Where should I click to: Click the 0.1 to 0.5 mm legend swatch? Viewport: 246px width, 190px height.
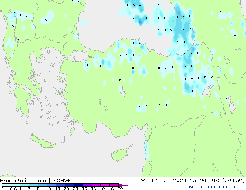click(x=7, y=185)
